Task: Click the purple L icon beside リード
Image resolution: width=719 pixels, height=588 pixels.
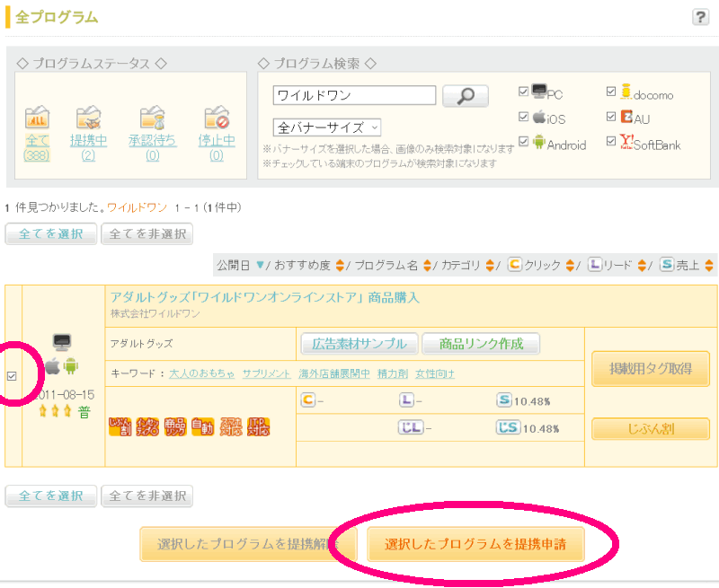Action: pos(595,264)
